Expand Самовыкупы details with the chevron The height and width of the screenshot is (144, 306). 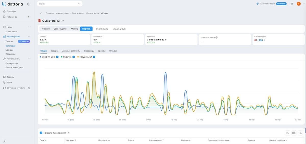click(x=265, y=40)
